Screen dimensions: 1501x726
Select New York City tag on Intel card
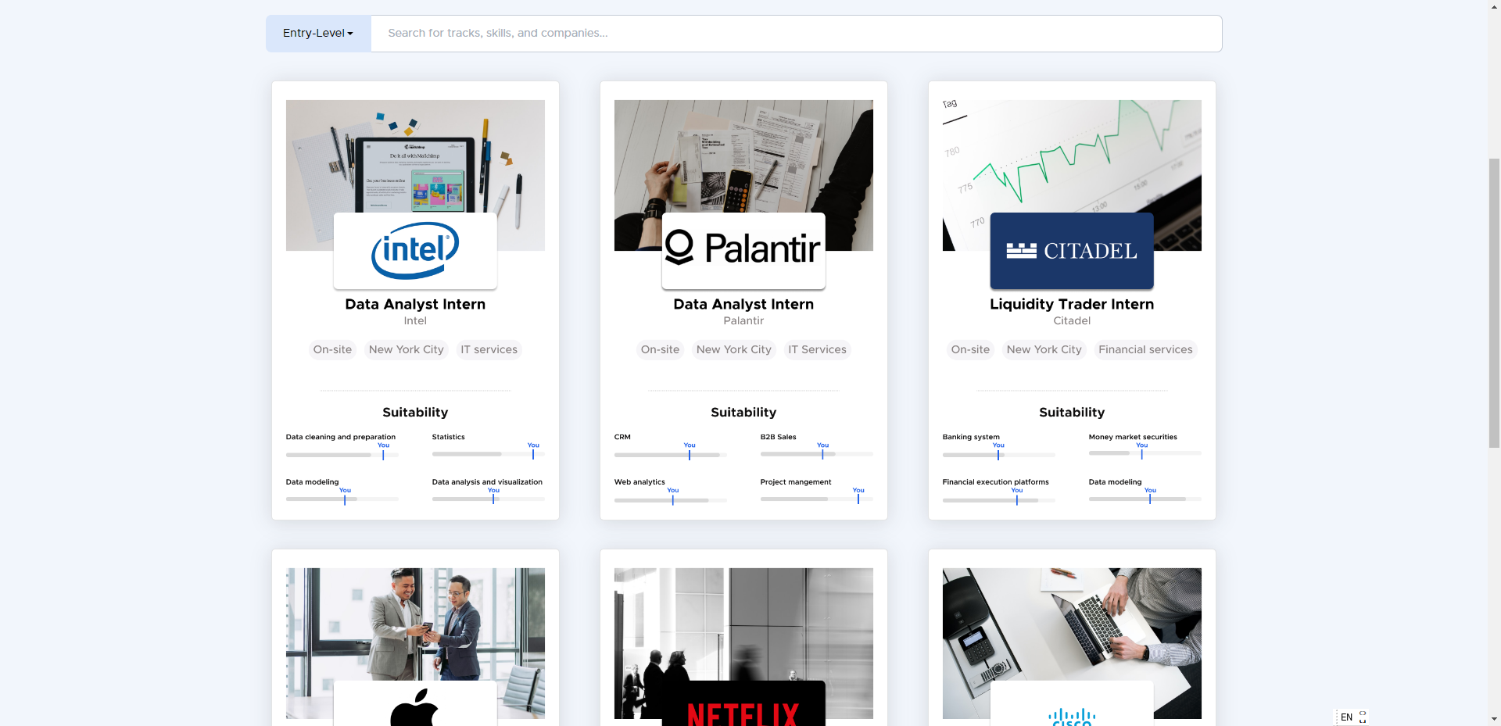tap(406, 349)
